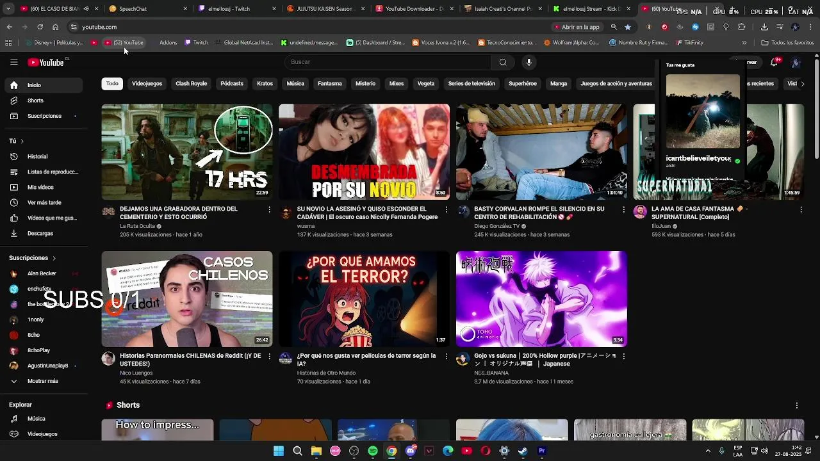This screenshot has width=820, height=461.
Task: Open File Explorer from taskbar
Action: (x=316, y=451)
